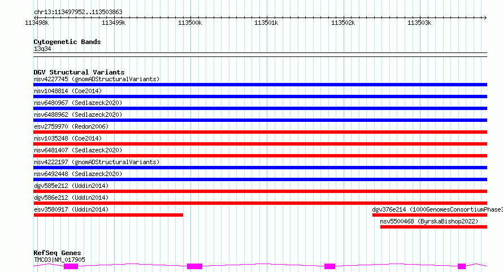Select the TMCO3 exon at 113500k

pyautogui.click(x=195, y=266)
